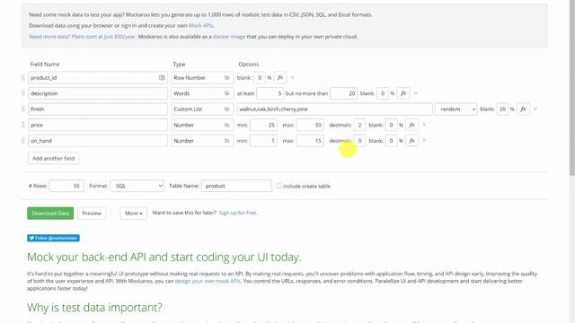
Task: Open the Format SQL dropdown
Action: [x=137, y=186]
